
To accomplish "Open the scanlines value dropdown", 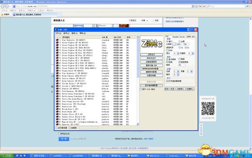I will point(193,54).
